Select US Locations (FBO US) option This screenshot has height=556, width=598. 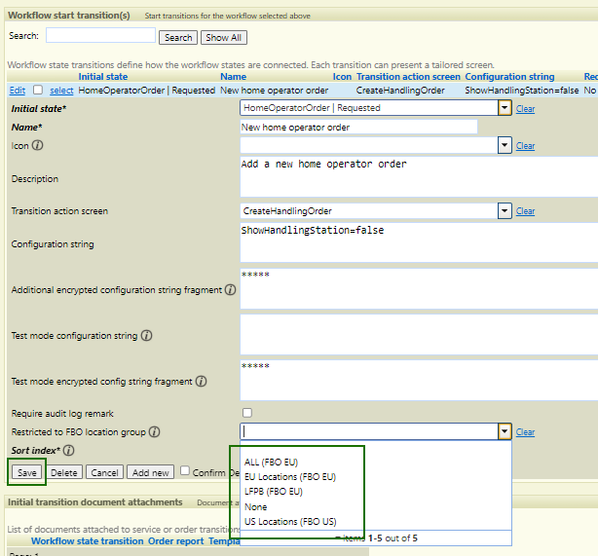[290, 521]
